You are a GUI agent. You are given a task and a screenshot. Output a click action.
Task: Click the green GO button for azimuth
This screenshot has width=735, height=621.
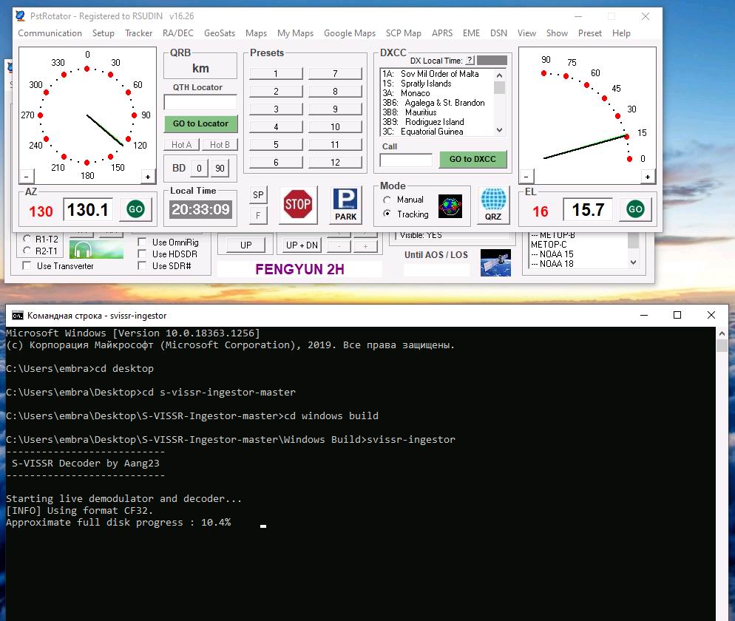135,209
